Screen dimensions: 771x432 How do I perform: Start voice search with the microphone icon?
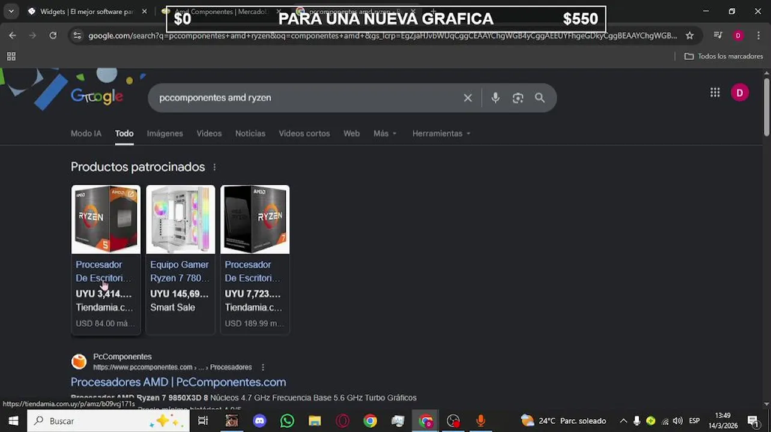click(495, 98)
